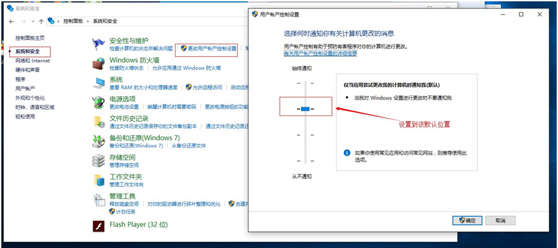Viewport: 558px width, 248px height.
Task: Close the 用户帐户控制设置 dialog
Action: pyautogui.click(x=540, y=14)
